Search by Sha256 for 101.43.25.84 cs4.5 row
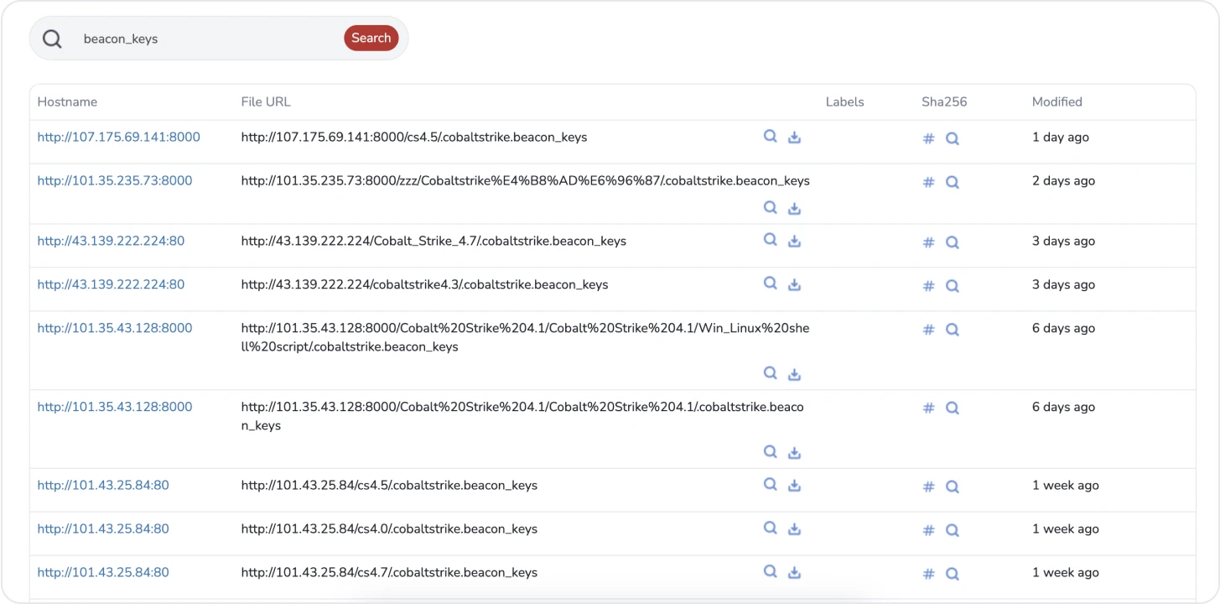 (952, 487)
